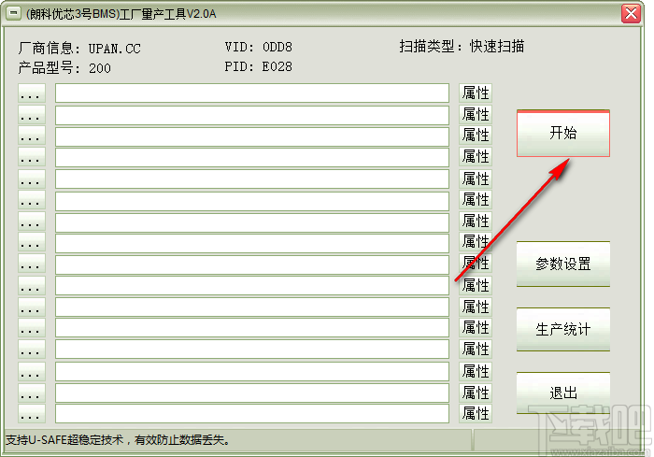Click the '...' button in the fourteenth row
This screenshot has height=457, width=654.
click(x=32, y=371)
